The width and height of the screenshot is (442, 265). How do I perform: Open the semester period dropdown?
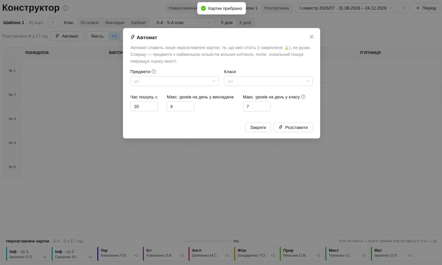point(346,8)
